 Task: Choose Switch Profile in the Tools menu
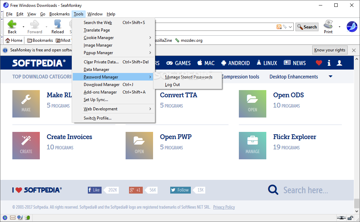tap(114, 118)
